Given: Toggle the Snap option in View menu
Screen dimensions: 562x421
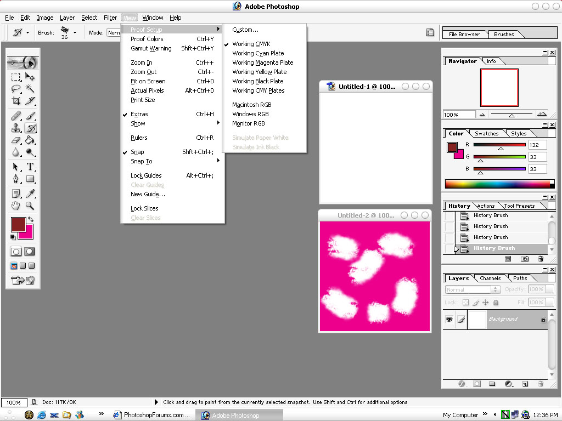Looking at the screenshot, I should point(137,152).
